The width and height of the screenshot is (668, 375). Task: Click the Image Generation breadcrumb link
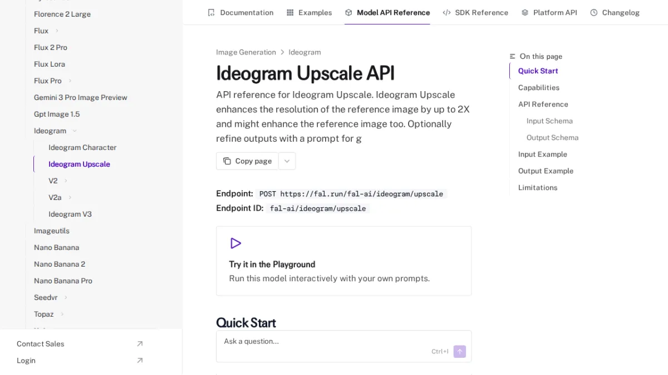click(246, 52)
